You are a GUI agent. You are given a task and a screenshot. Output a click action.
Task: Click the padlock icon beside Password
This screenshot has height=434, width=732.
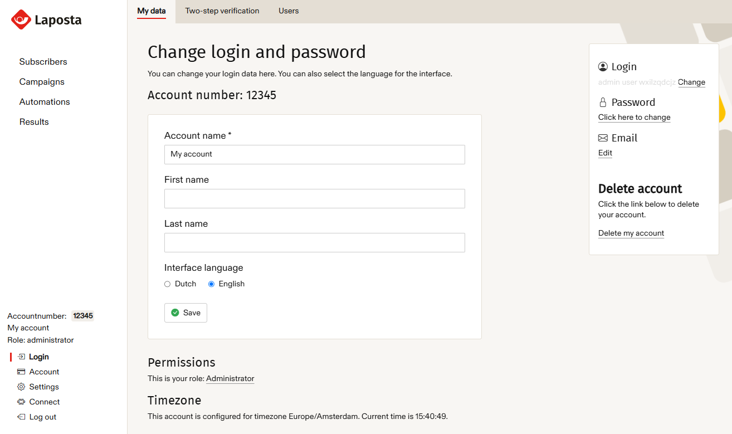click(603, 103)
